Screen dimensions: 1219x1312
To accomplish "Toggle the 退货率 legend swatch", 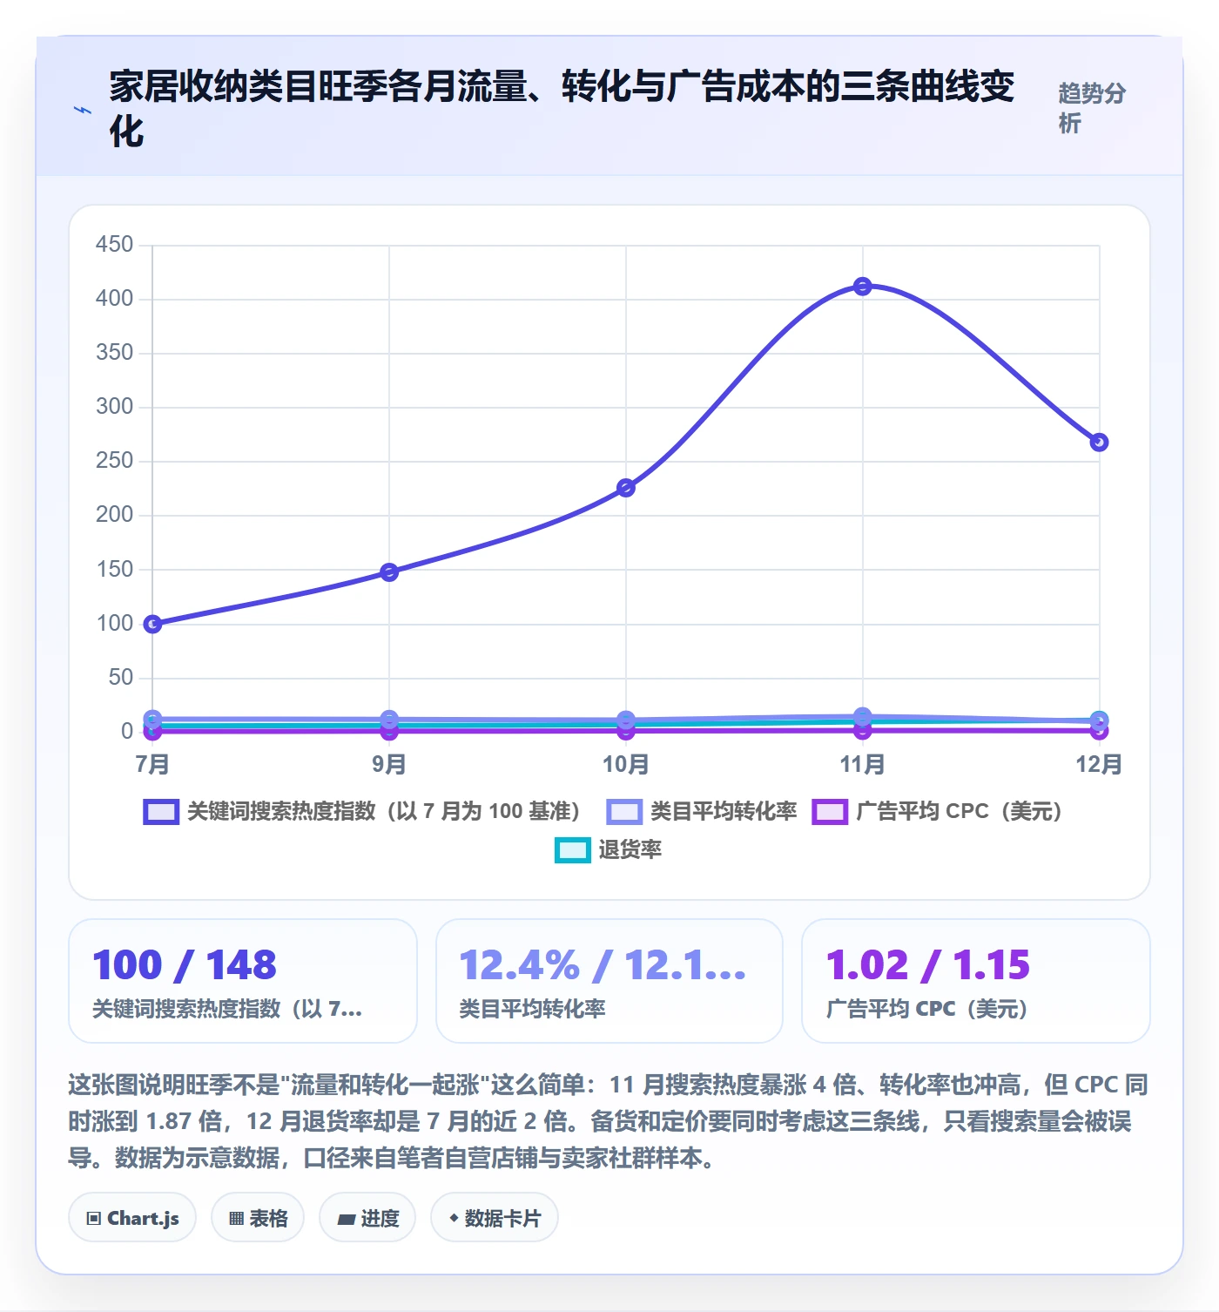I will pos(572,850).
